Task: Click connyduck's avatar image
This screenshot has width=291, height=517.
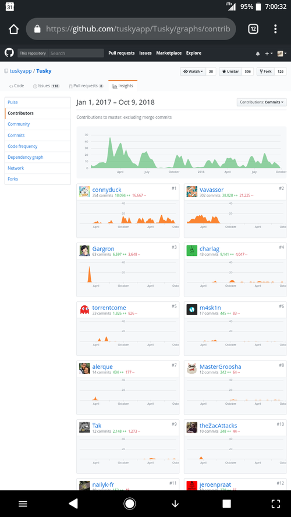Action: [x=84, y=191]
